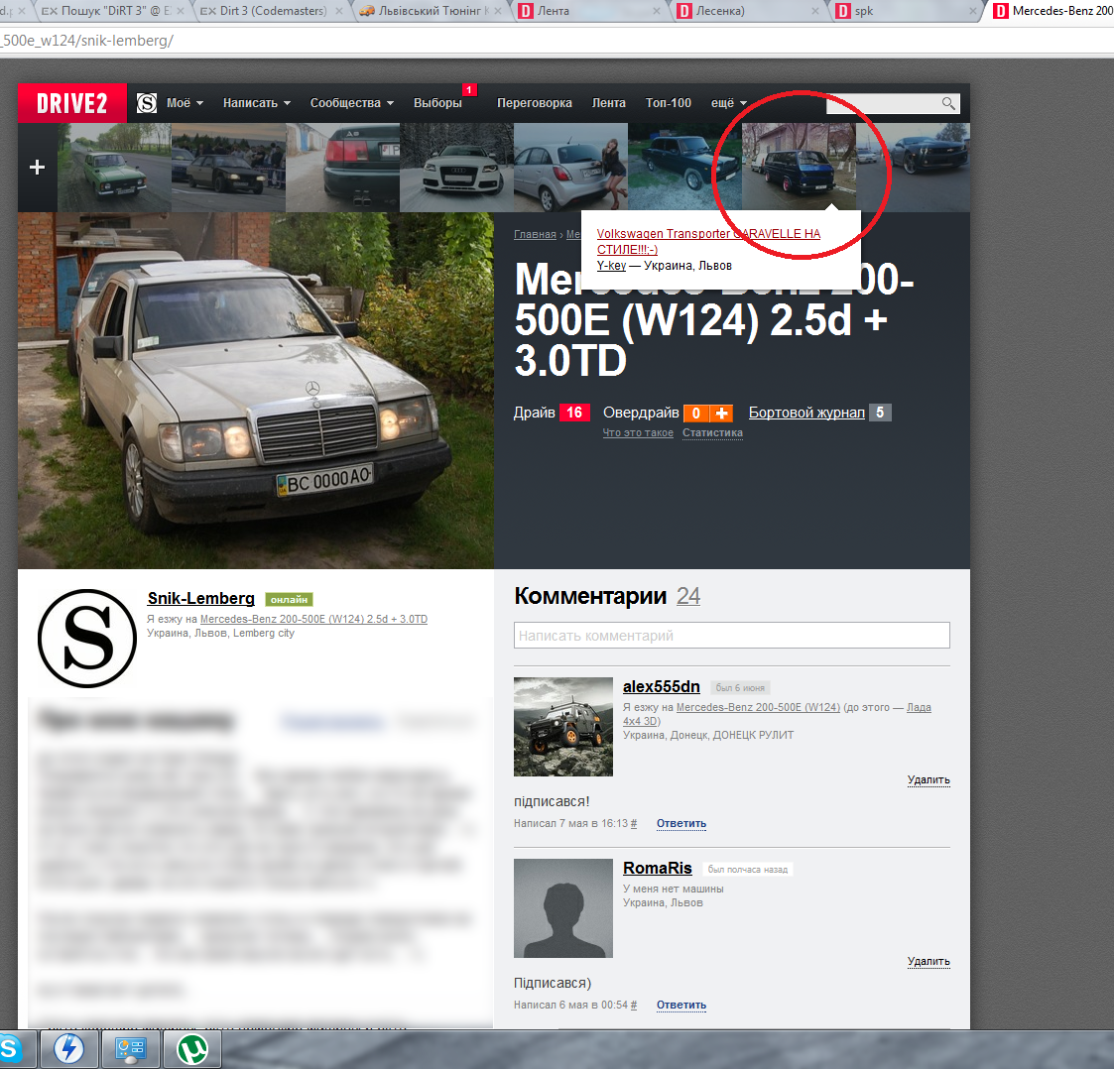The height and width of the screenshot is (1069, 1114).
Task: Click the Написать комментарий input field
Action: [732, 635]
